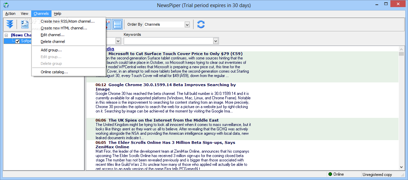
Task: Open the Elder Scrolls Online sign-ups headline
Action: 165,145
